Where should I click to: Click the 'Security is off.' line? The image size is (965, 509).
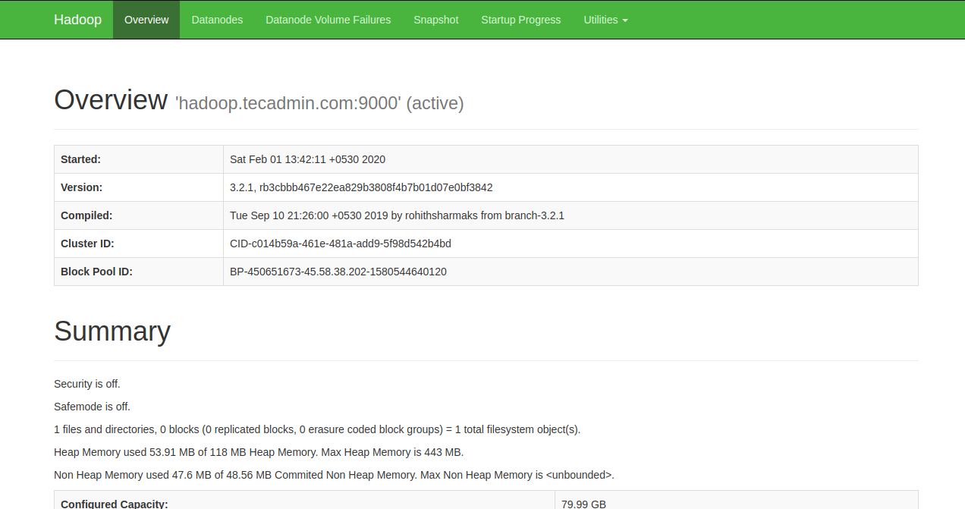click(x=87, y=384)
